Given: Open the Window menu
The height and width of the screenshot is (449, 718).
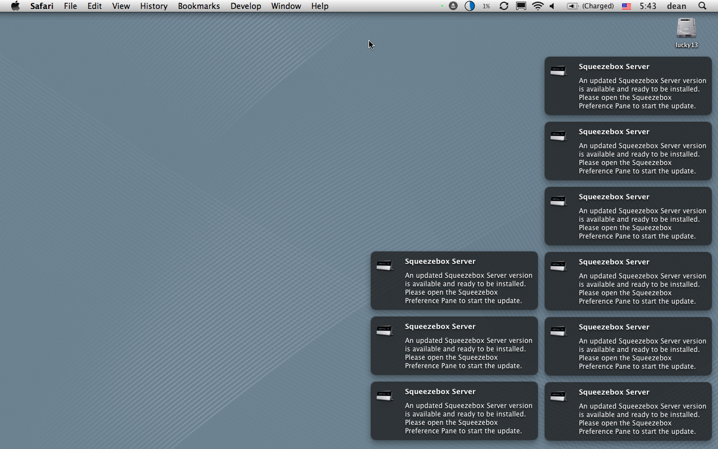Looking at the screenshot, I should pyautogui.click(x=286, y=6).
